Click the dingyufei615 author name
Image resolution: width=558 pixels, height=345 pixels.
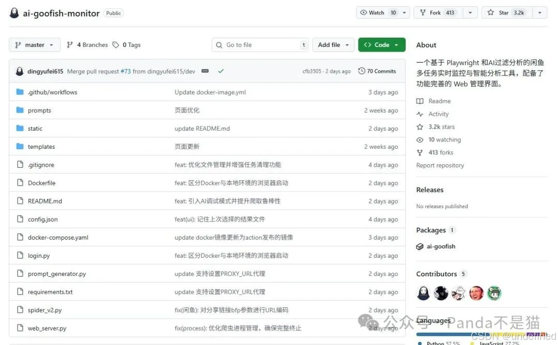(45, 71)
